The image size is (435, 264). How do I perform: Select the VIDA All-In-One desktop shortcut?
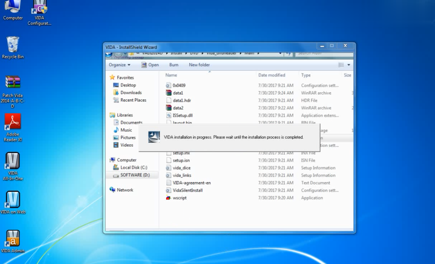[13, 166]
